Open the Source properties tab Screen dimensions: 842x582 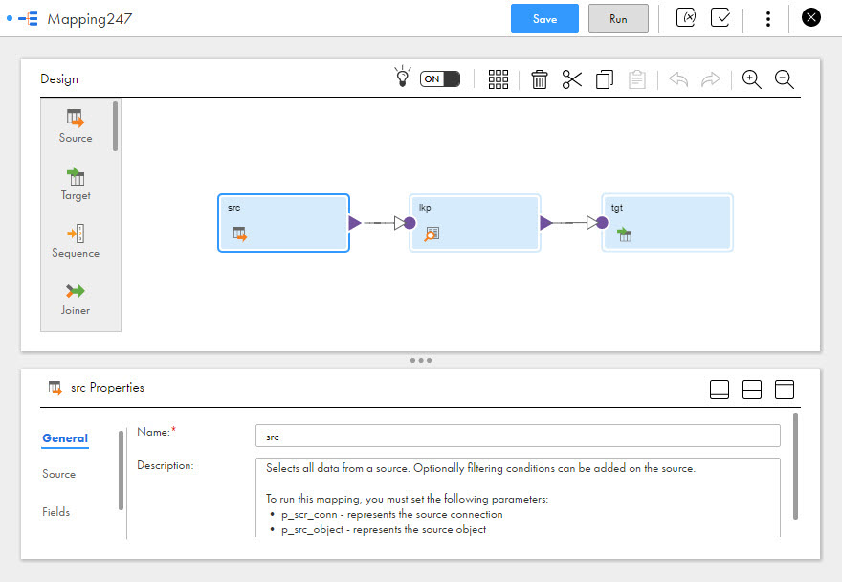click(x=59, y=474)
